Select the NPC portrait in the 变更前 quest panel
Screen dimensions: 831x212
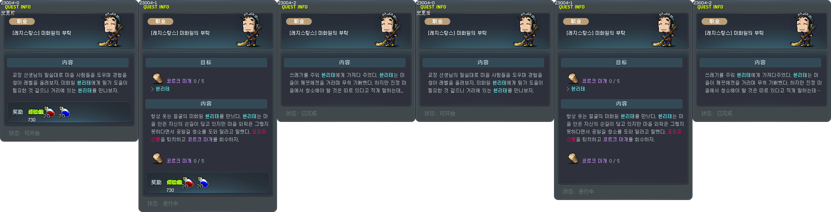click(x=113, y=30)
